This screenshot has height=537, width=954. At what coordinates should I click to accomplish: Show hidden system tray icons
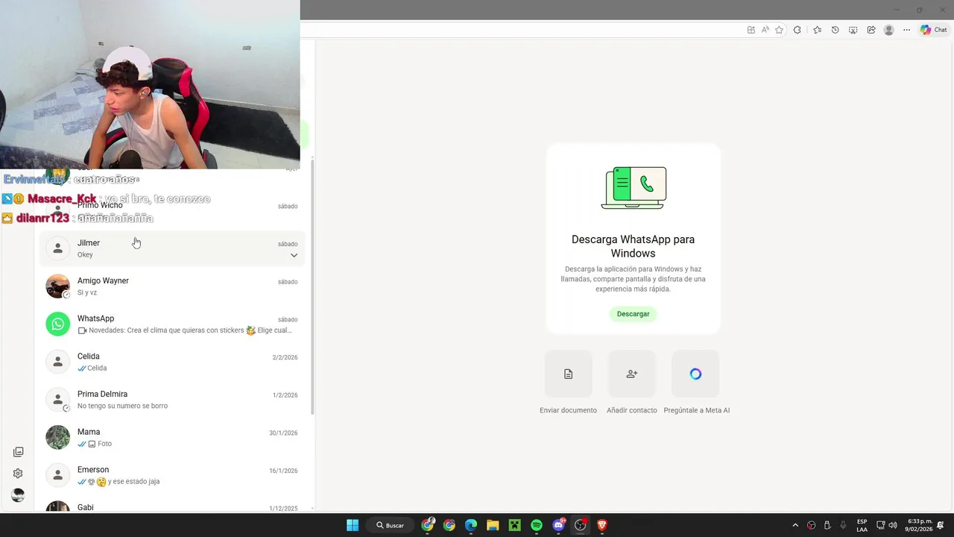795,525
